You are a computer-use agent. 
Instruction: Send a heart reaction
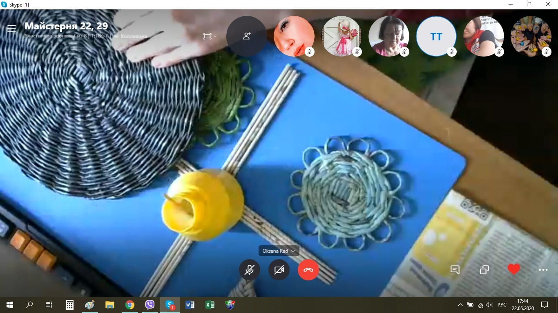(x=513, y=269)
